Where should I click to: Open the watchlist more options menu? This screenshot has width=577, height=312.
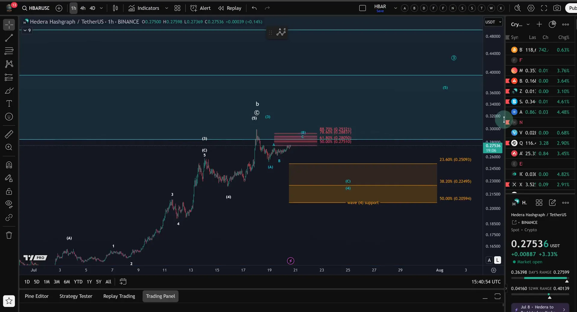tap(566, 24)
